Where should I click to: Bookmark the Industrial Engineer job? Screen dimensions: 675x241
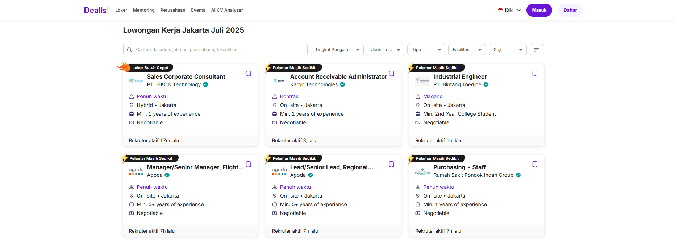535,74
